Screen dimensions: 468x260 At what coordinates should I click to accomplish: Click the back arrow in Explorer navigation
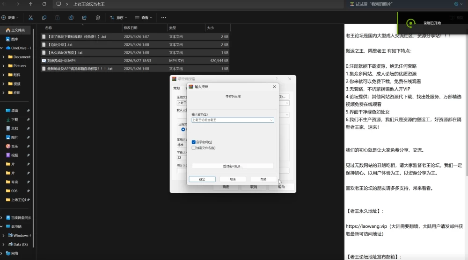[4, 4]
